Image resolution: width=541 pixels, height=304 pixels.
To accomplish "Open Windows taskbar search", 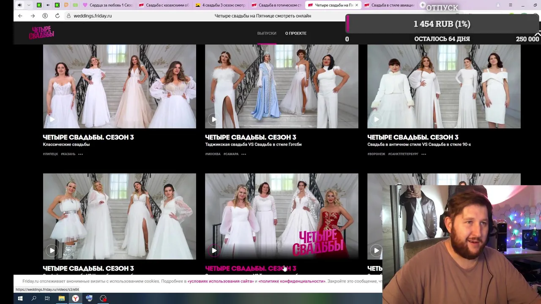I will [34, 299].
